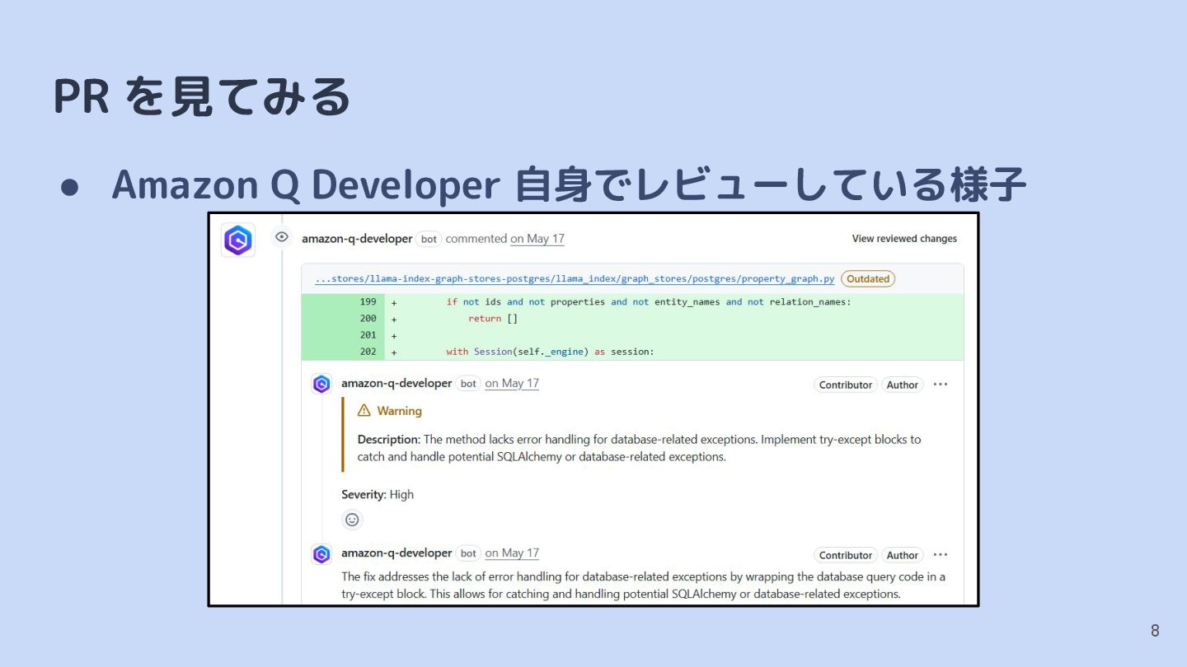The image size is (1187, 667).
Task: Click the Contributor badge on the Warning comment
Action: (x=846, y=385)
